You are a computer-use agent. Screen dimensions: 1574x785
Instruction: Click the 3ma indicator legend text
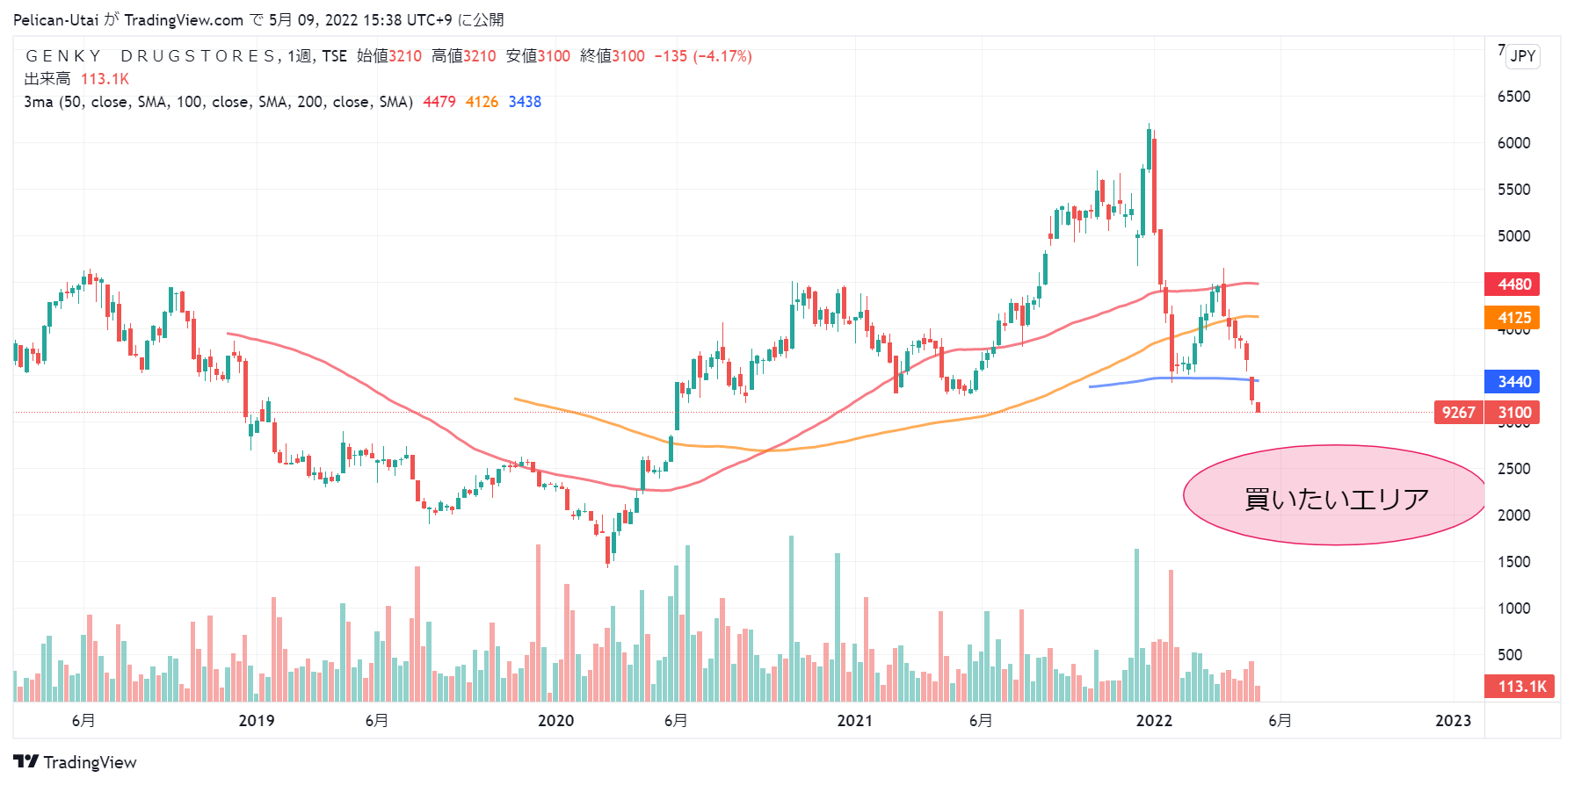point(218,102)
